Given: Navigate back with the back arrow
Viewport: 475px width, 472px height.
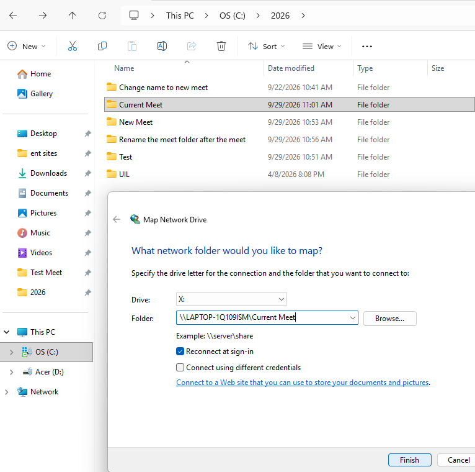Looking at the screenshot, I should tap(13, 16).
